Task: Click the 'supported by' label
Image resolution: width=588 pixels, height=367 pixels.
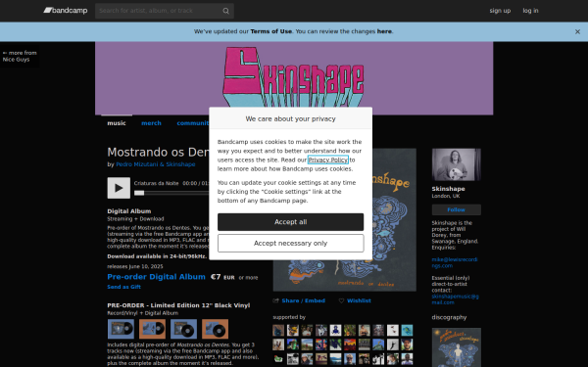Action: pos(289,317)
